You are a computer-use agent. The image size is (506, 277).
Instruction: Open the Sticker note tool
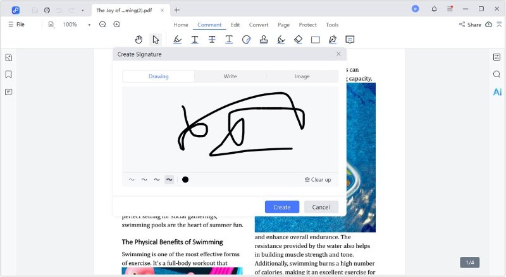click(x=246, y=40)
